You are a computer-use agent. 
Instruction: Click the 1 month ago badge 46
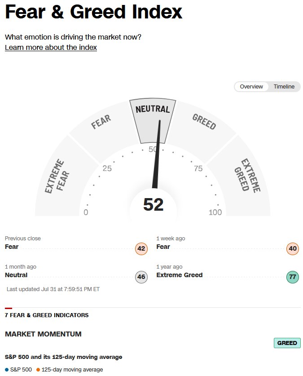[141, 277]
